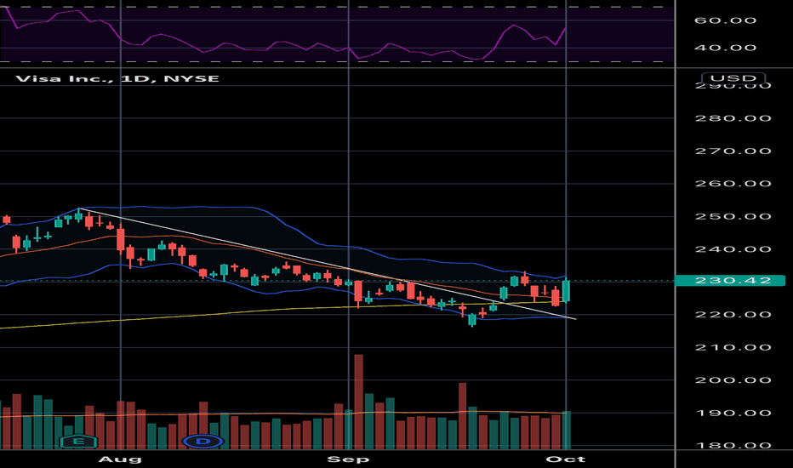
Task: Click the 180.00 price axis label
Action: click(733, 445)
